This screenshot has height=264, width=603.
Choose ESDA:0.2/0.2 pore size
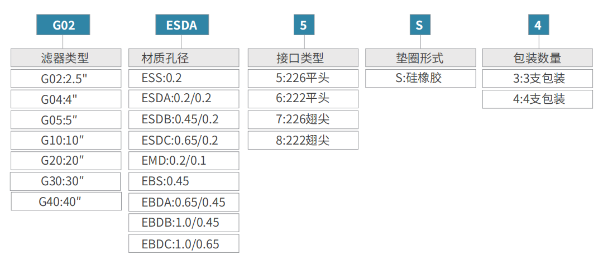coord(183,99)
